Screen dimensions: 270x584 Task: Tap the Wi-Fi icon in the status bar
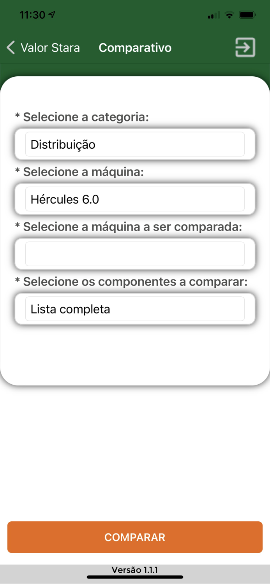(x=229, y=15)
